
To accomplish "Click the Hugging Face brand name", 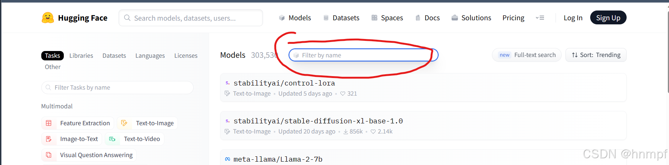I will tap(83, 18).
